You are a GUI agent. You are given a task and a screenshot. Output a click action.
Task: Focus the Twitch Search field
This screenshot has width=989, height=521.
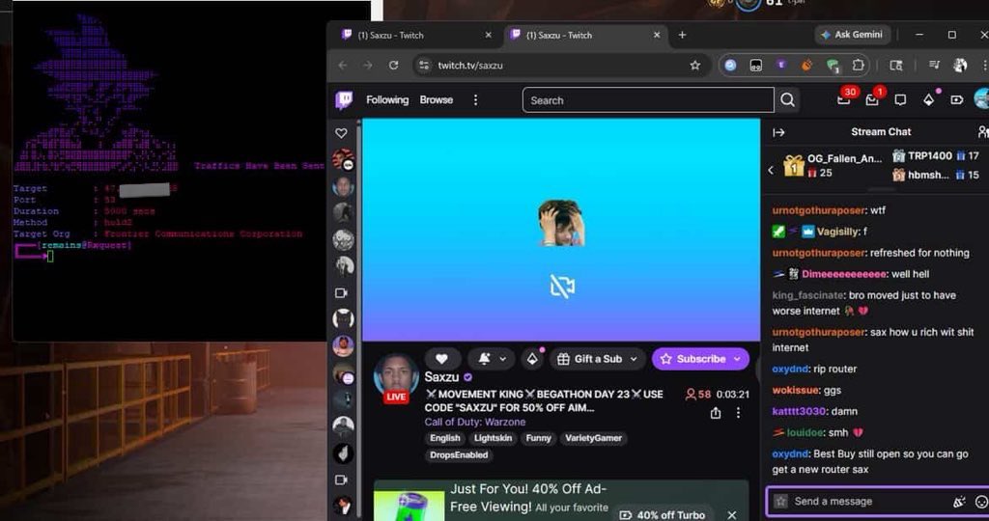point(648,100)
